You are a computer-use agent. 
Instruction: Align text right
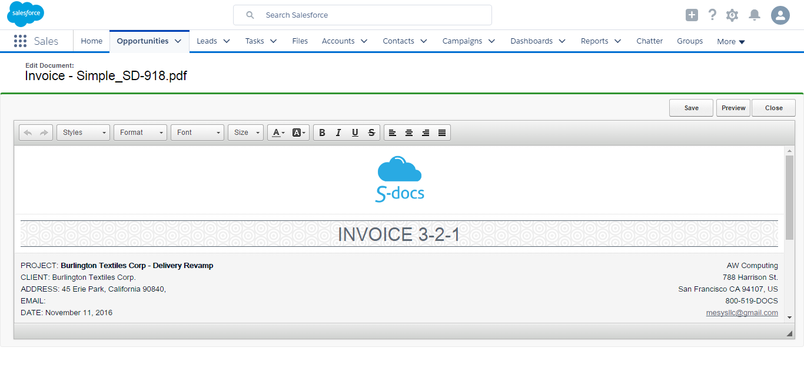(426, 133)
